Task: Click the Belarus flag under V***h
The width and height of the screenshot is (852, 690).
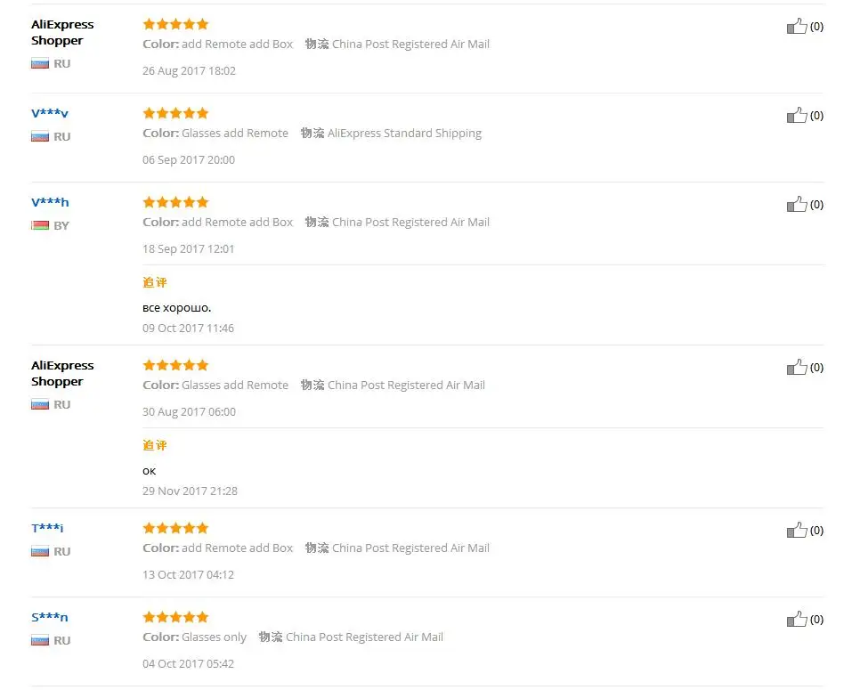Action: click(x=40, y=226)
